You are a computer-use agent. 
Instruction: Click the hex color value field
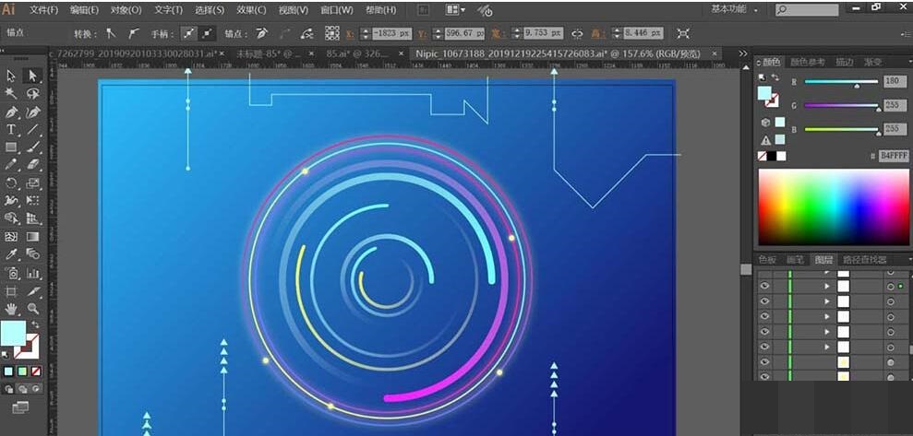tap(894, 156)
